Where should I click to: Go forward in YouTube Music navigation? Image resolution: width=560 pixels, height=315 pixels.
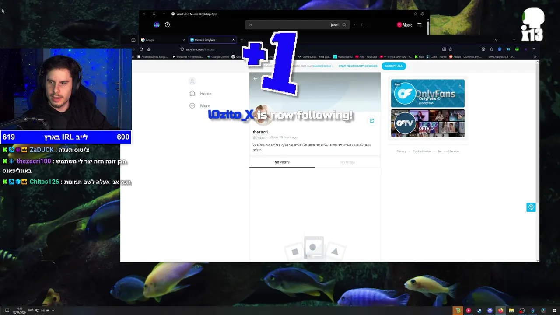pos(353,25)
